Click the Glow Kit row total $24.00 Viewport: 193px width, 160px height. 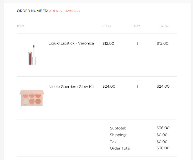pos(163,86)
